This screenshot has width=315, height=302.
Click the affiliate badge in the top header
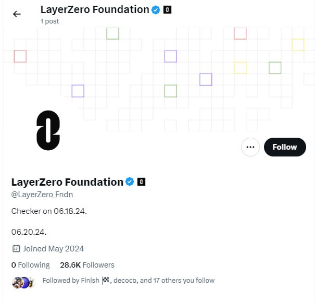167,9
